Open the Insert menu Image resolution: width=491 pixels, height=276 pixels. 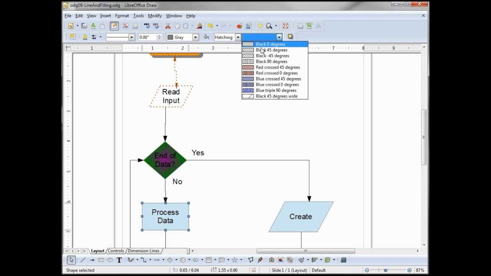105,16
